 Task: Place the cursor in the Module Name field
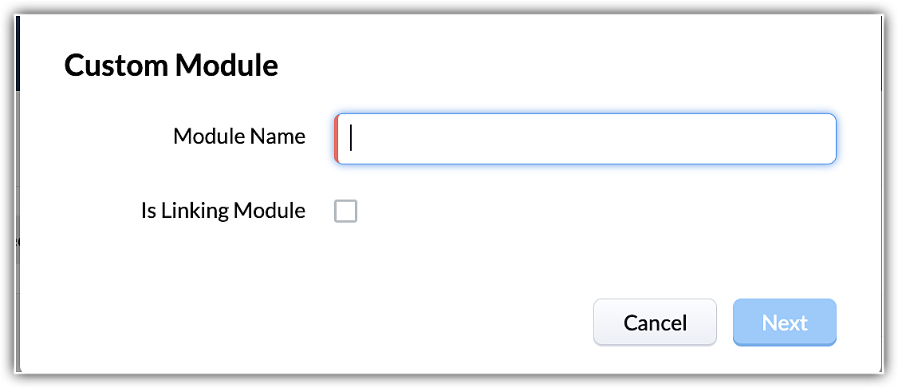(586, 139)
